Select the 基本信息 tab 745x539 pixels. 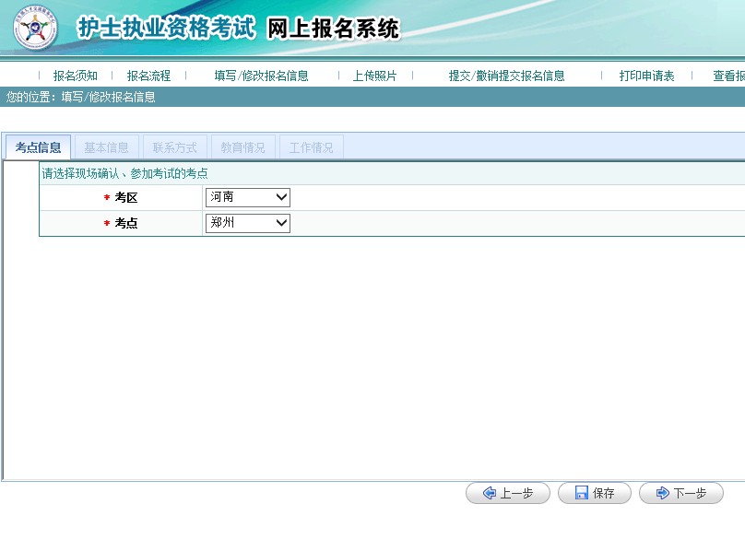106,147
